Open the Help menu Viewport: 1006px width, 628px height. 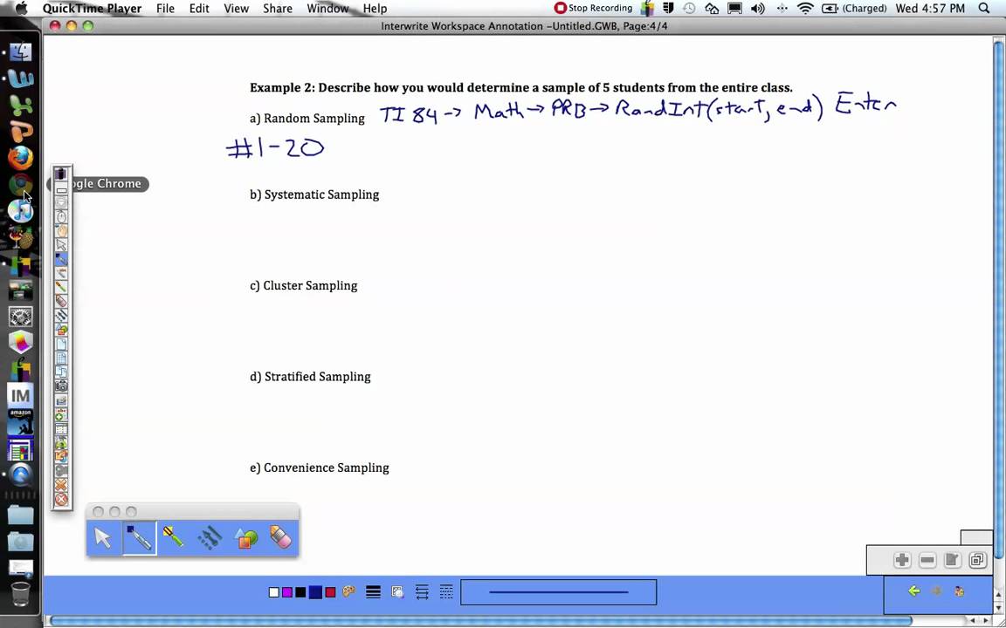pos(375,9)
